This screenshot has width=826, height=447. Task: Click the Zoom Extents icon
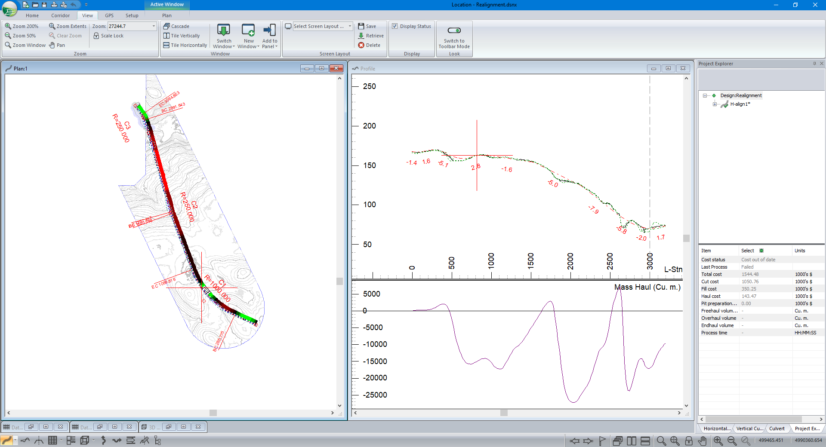52,26
